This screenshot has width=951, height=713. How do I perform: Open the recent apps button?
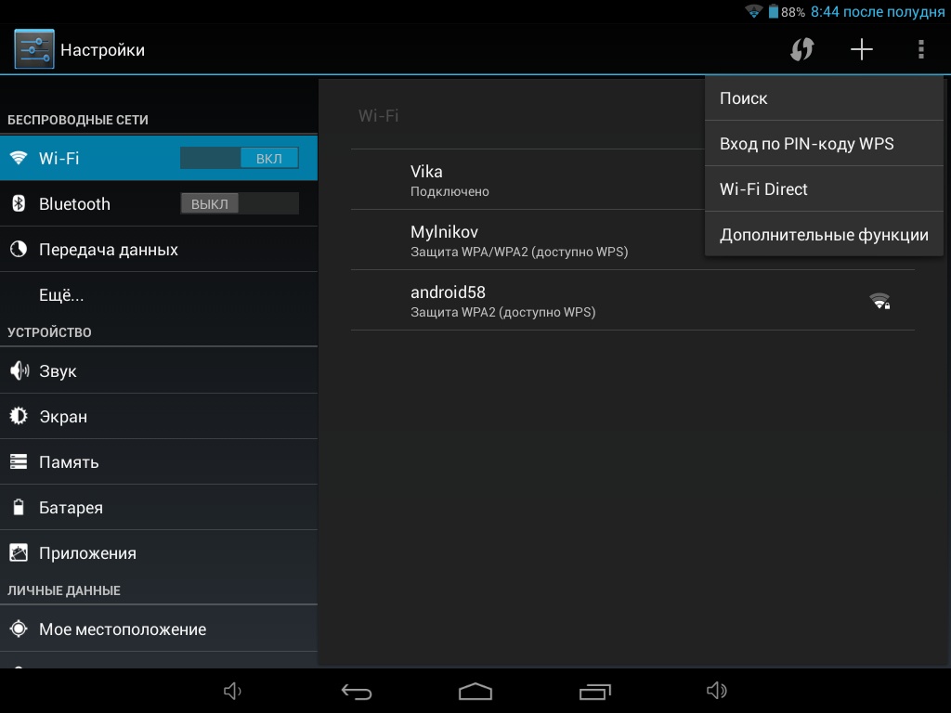[594, 692]
